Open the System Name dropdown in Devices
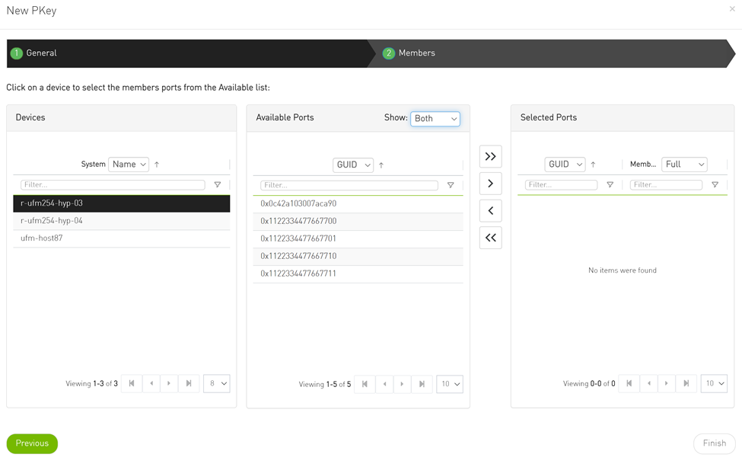This screenshot has height=467, width=742. [129, 165]
